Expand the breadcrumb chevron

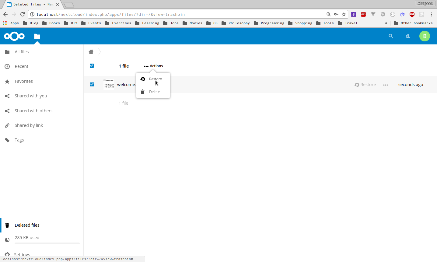click(x=99, y=52)
